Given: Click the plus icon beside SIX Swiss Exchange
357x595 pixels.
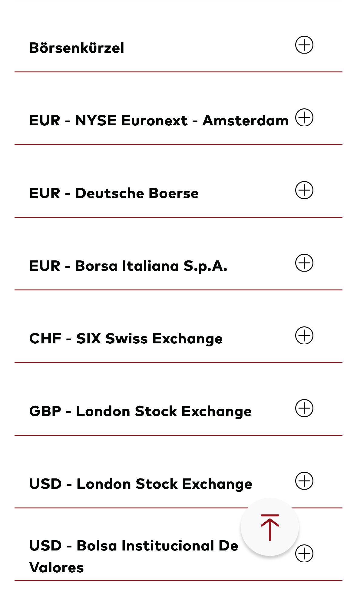Looking at the screenshot, I should click(x=304, y=336).
